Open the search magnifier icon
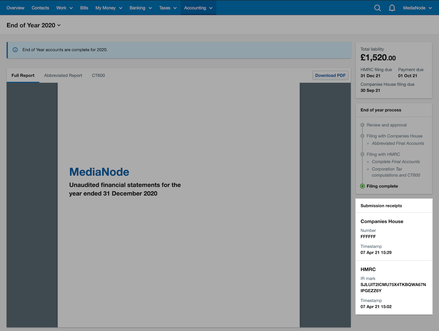This screenshot has width=439, height=331. pos(378,8)
